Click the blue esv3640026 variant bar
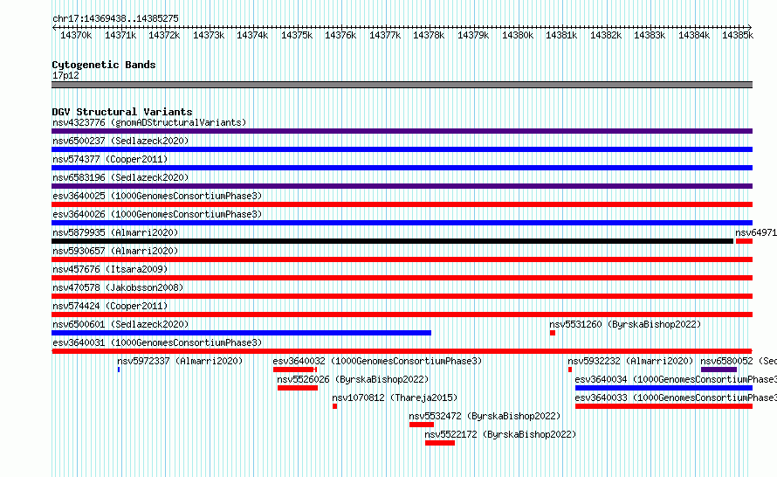The height and width of the screenshot is (477, 777). point(402,223)
